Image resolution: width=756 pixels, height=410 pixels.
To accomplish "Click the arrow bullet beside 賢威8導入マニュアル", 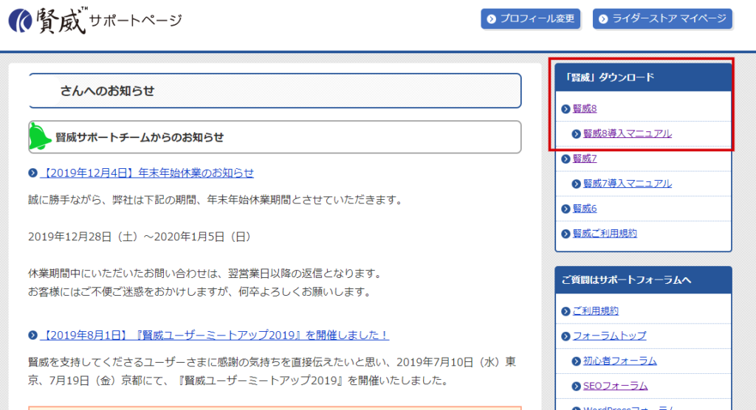I will tap(576, 134).
